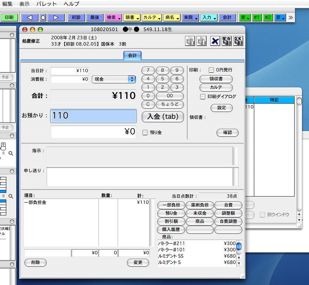Click the 保存 save icon in dialog header
Screen dimensions: 309x285
(x=227, y=41)
